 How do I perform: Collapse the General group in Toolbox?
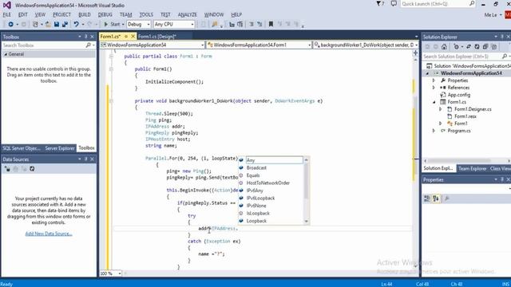6,54
